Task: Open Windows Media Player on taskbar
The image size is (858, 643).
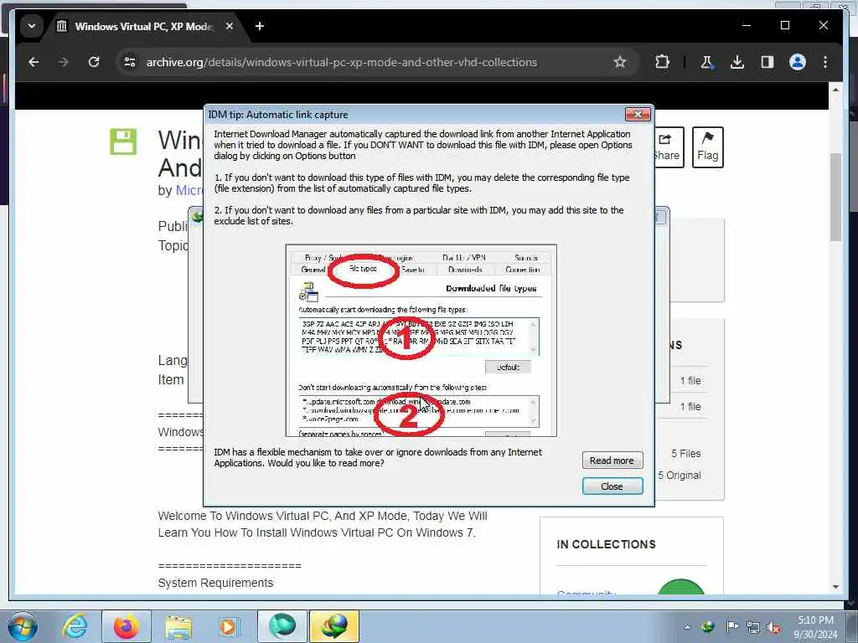Action: tap(229, 626)
